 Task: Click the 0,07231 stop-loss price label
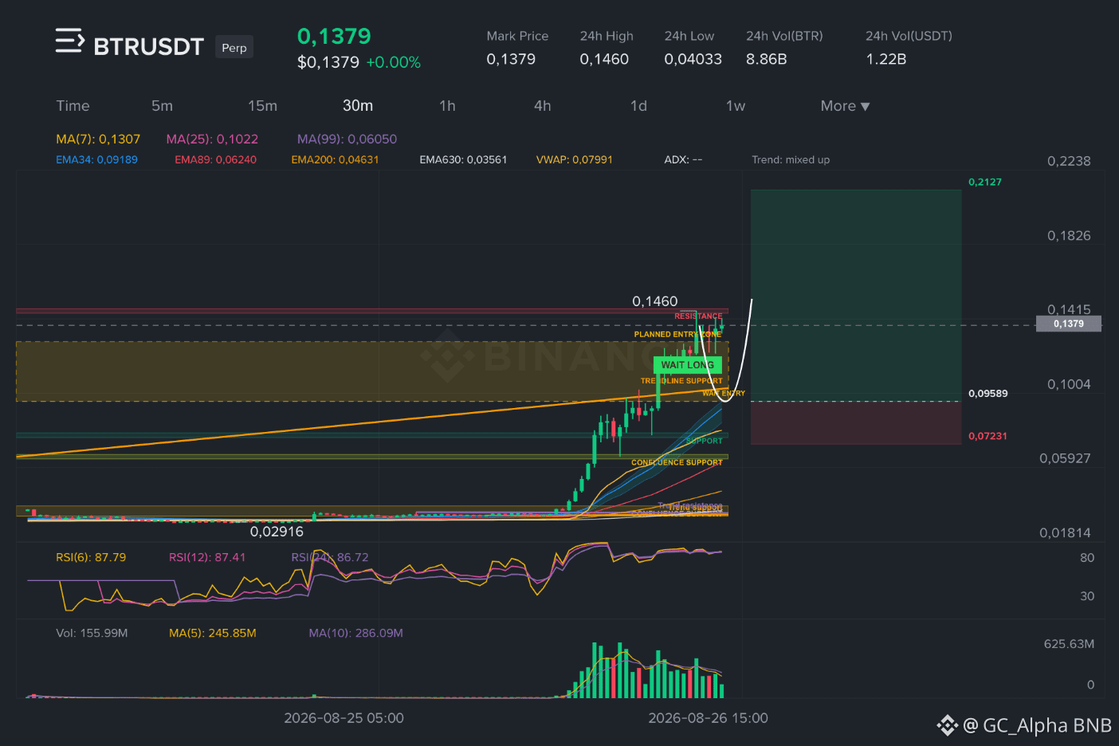click(987, 436)
